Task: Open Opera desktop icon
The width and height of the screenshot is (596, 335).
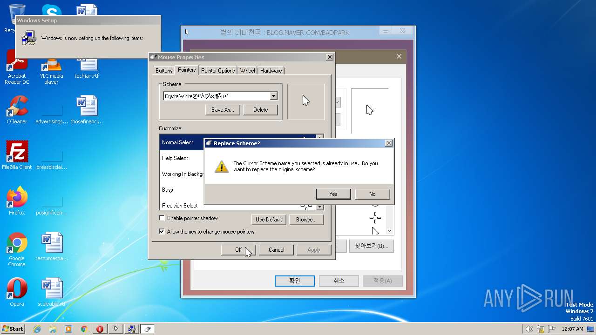Action: [17, 292]
